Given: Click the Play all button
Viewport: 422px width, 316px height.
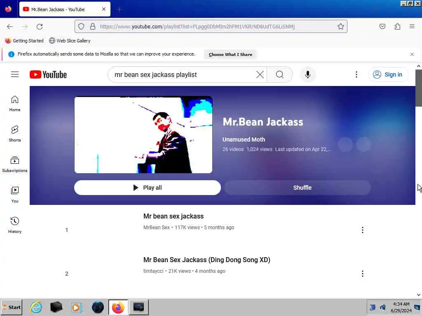Looking at the screenshot, I should pos(148,188).
